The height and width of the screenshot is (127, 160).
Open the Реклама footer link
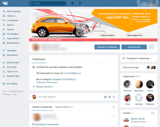7,94
